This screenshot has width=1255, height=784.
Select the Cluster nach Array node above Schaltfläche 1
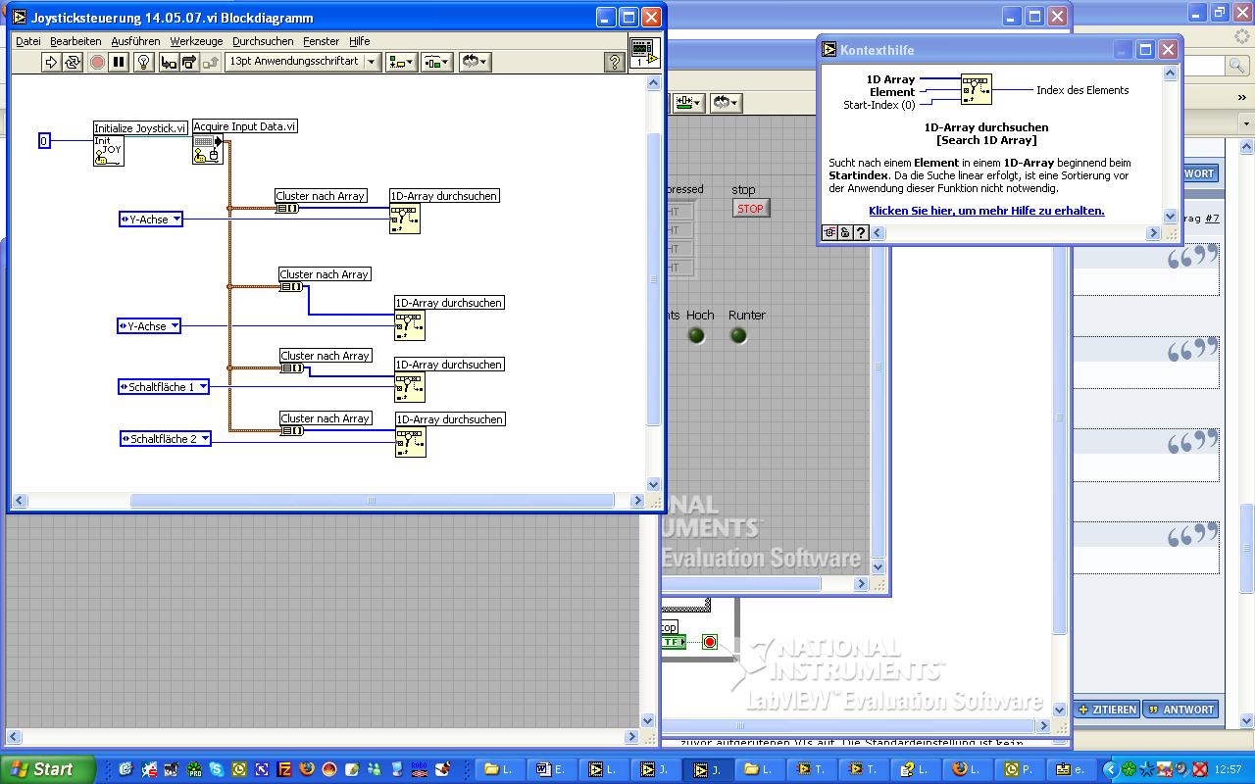pos(292,368)
